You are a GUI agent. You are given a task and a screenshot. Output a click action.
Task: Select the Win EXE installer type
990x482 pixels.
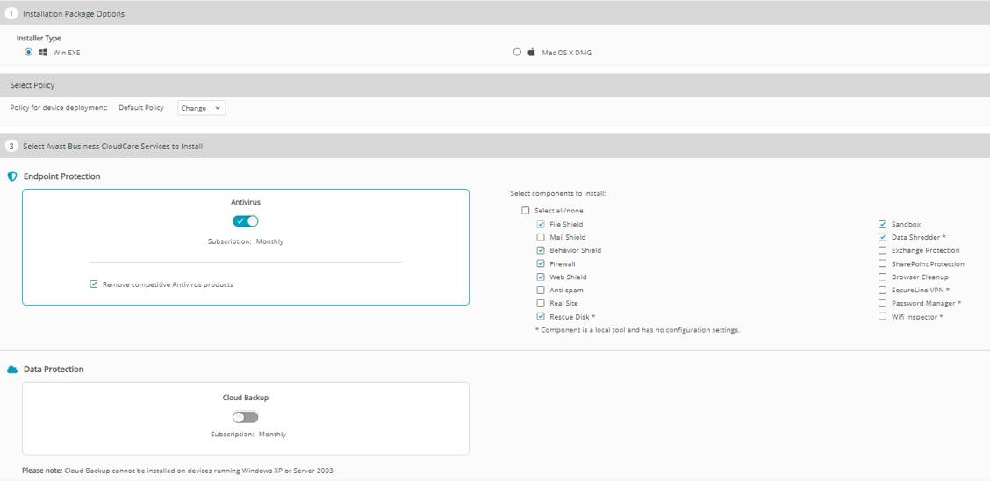(x=29, y=53)
